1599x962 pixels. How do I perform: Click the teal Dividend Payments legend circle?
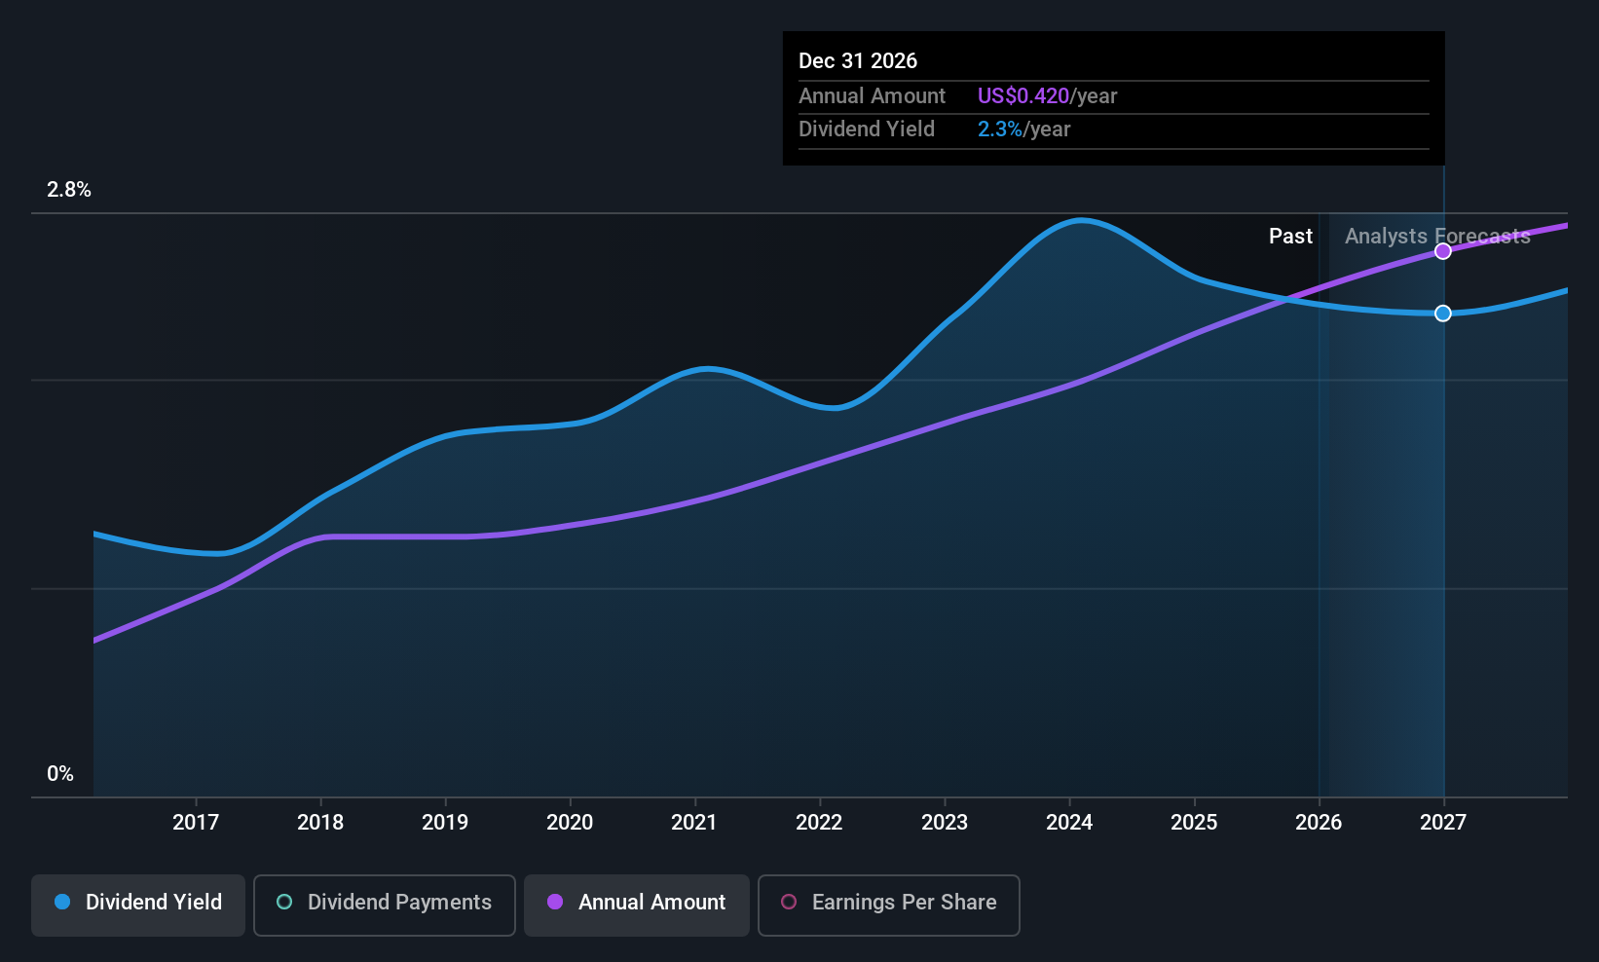pos(284,902)
